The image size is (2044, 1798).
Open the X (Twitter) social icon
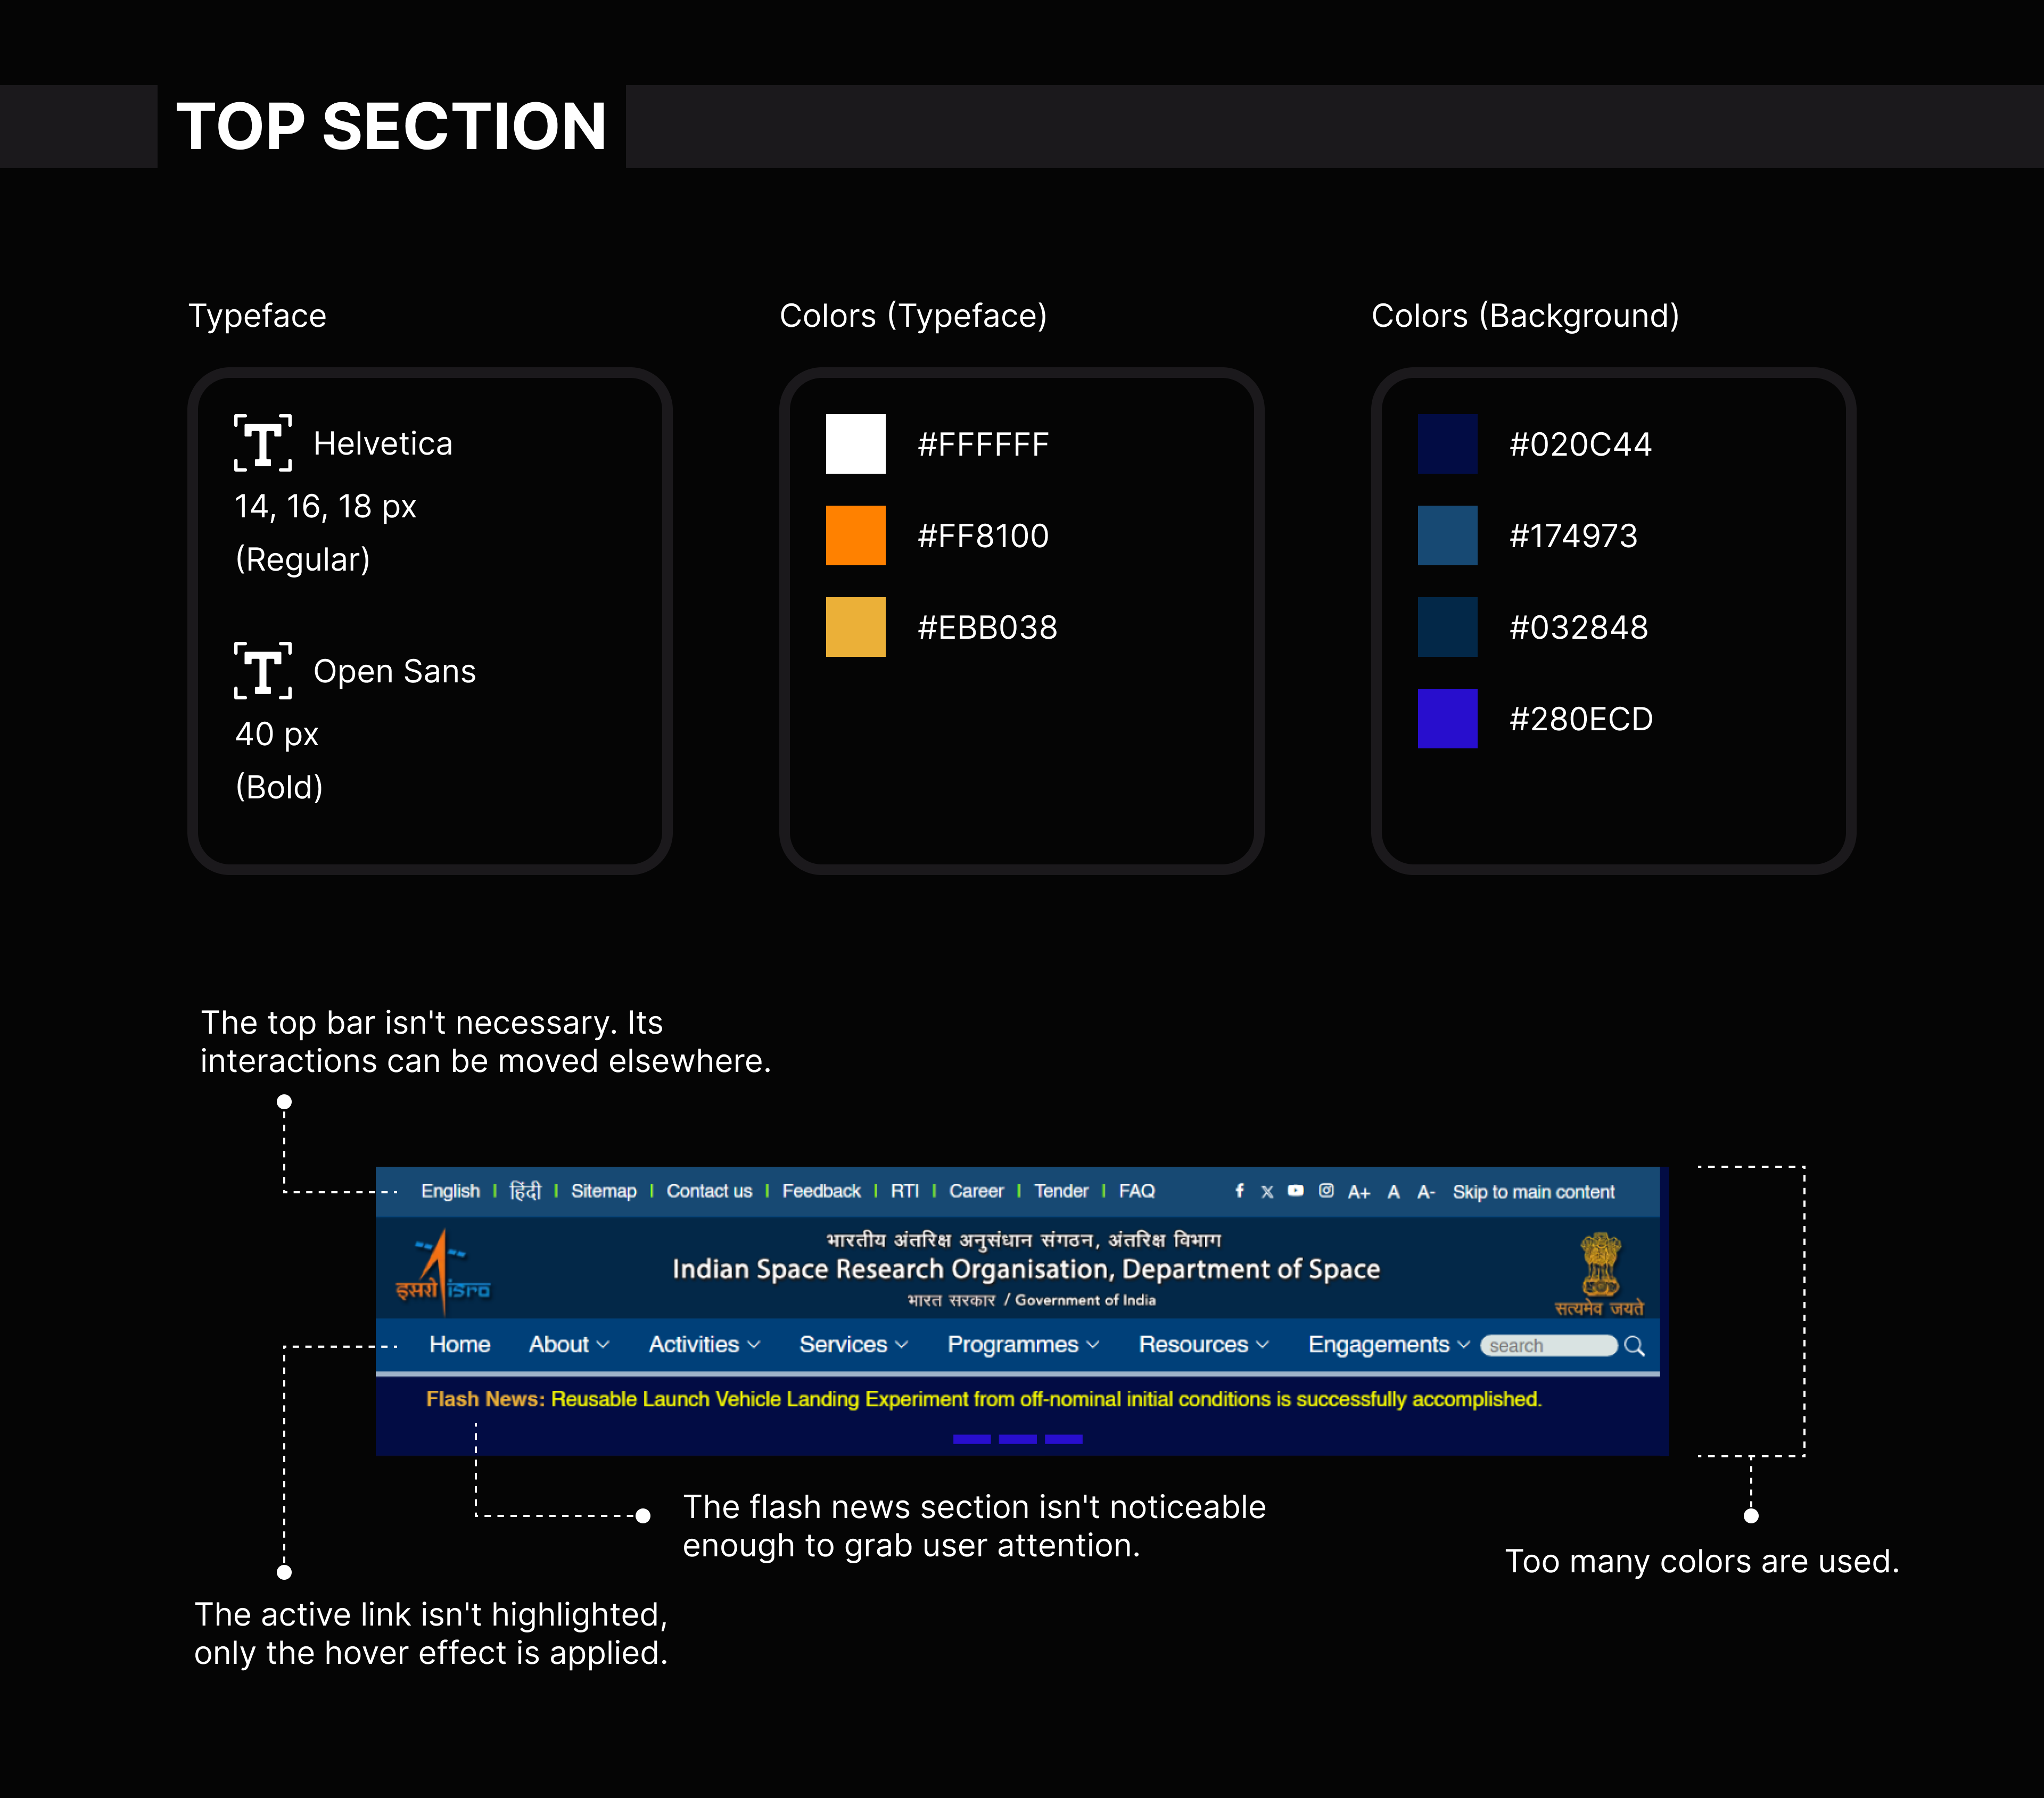click(x=1267, y=1191)
